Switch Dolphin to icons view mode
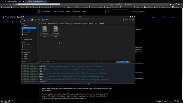 pos(32,20)
